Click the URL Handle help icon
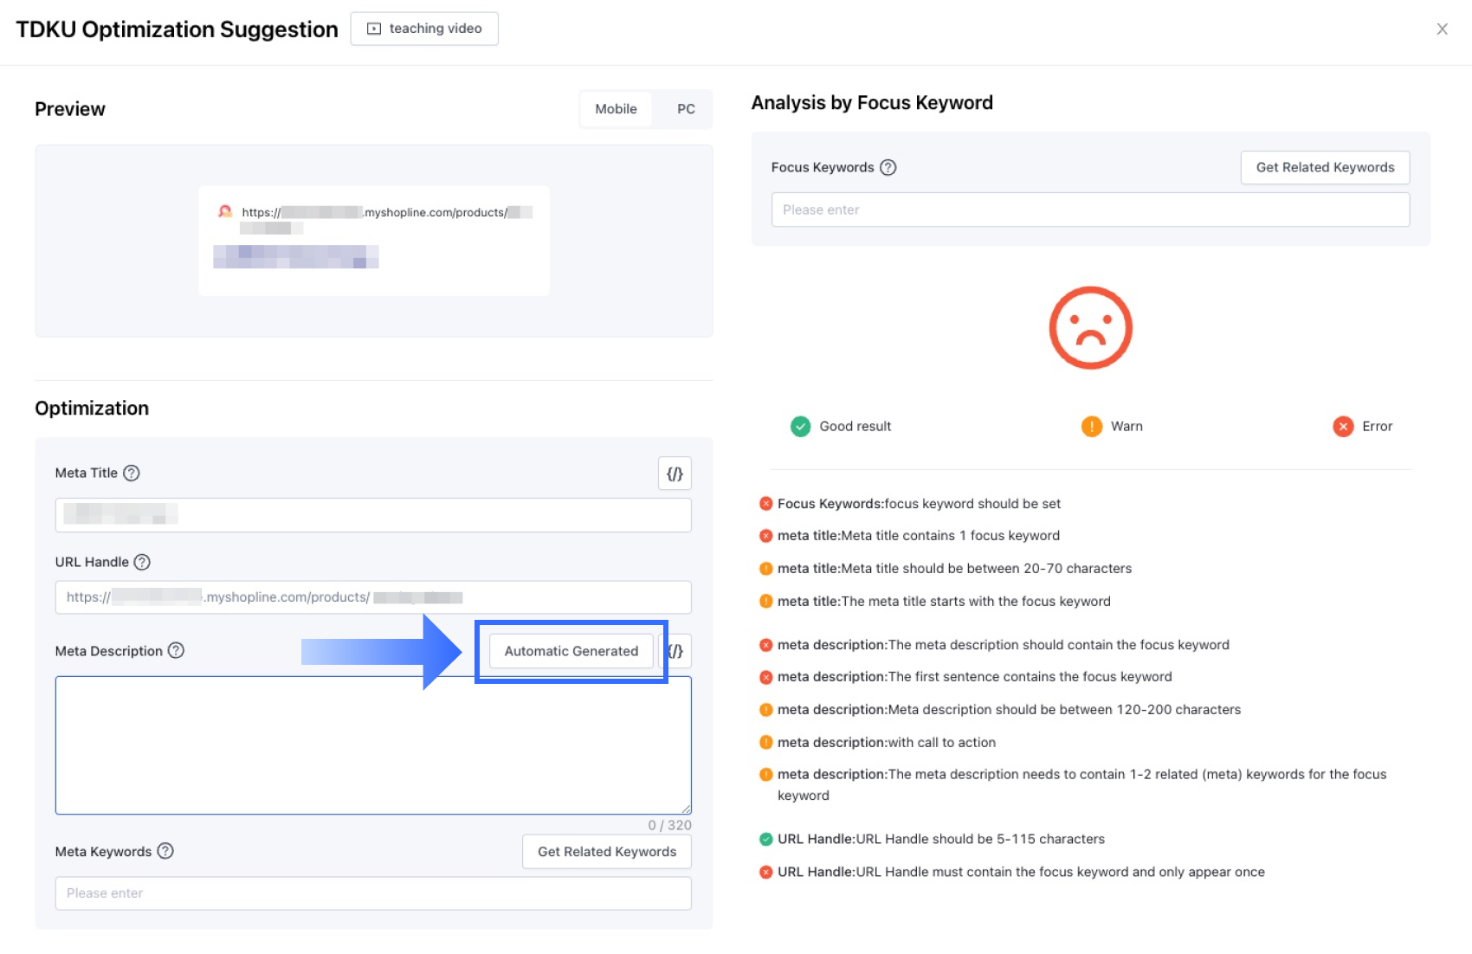This screenshot has height=954, width=1472. coord(143,562)
